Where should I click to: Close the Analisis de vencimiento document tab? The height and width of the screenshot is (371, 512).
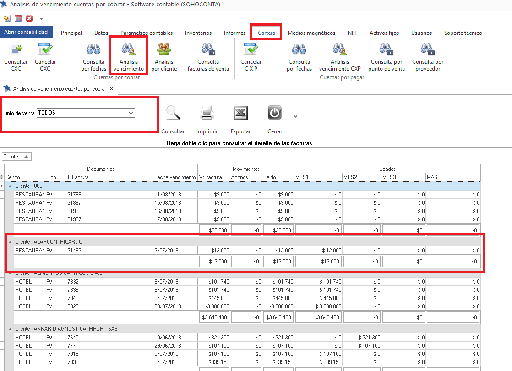(111, 89)
